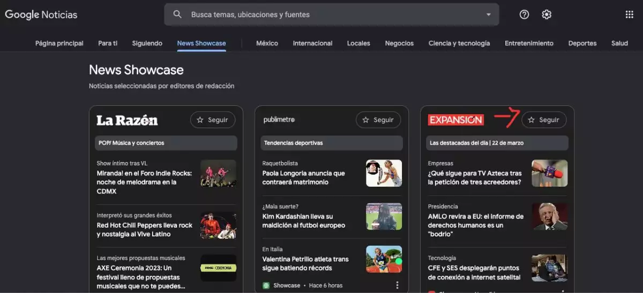Open the Valentina Petrillo atleta trans article

tap(305, 264)
